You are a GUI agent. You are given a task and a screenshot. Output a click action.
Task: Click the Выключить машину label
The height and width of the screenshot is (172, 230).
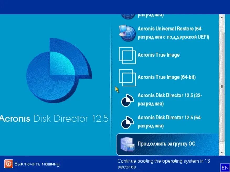point(37,164)
